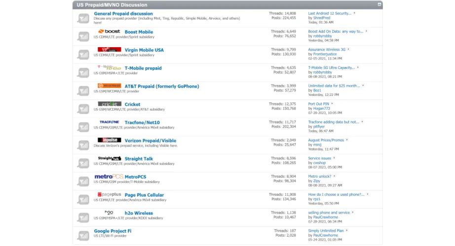Viewport: 455px width, 246px height.
Task: Open thread "Simply Unlimited Plan"
Action: (326, 231)
